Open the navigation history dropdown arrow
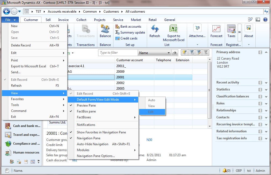 click(20, 12)
